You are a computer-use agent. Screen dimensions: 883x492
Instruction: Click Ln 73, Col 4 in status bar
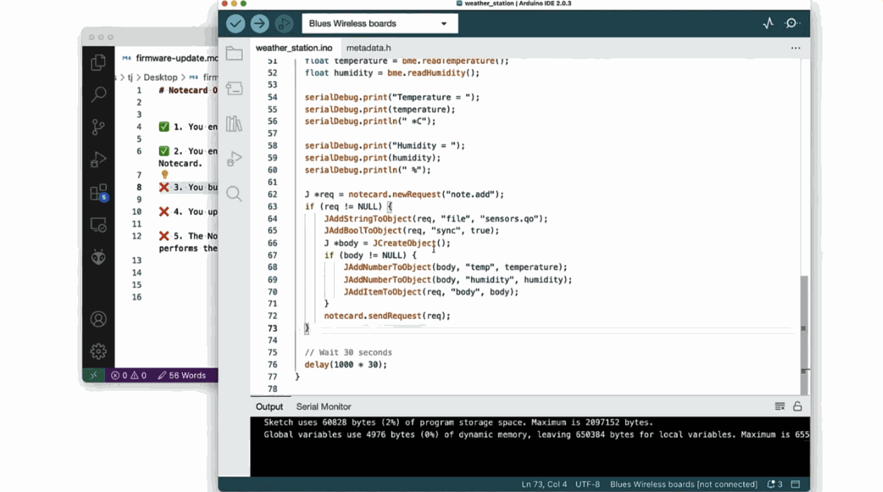544,484
